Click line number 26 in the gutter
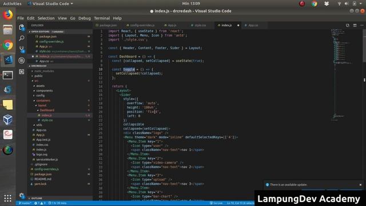 pos(101,137)
